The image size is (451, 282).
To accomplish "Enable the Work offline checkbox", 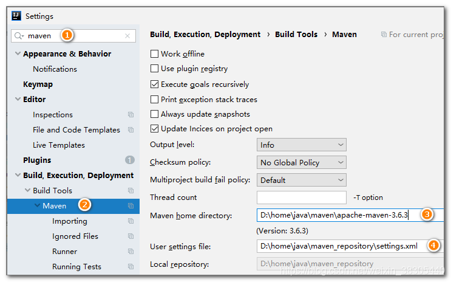I will pyautogui.click(x=154, y=54).
